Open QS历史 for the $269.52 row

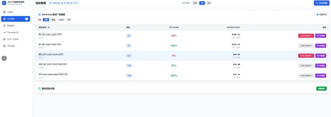321,36
